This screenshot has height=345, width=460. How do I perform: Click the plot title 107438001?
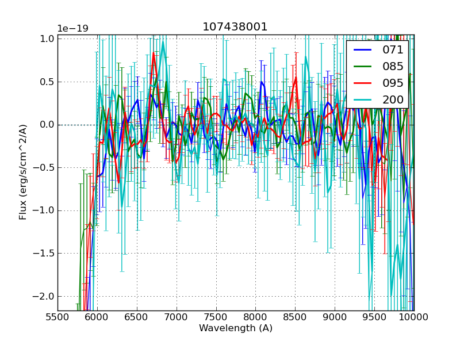[x=235, y=27]
